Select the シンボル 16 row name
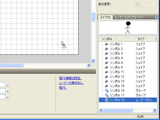Viewport: 160px width, 120px height. click(x=117, y=91)
